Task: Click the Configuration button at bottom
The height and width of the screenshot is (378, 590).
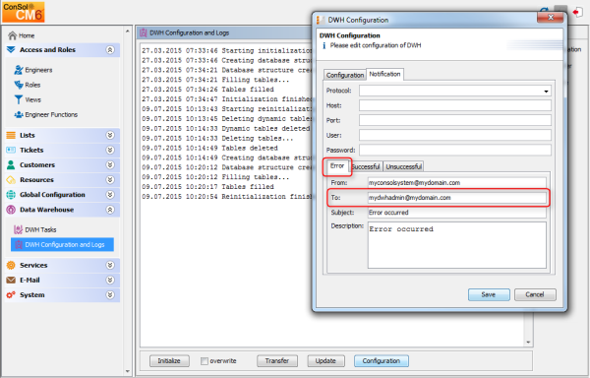Action: coord(382,360)
